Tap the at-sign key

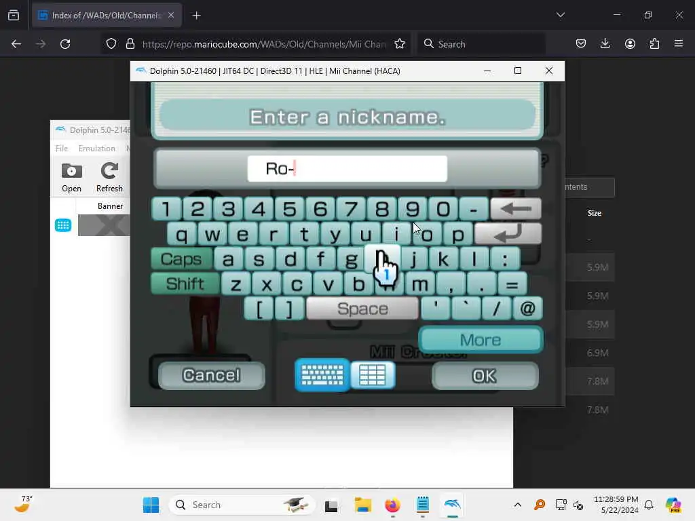tap(527, 309)
